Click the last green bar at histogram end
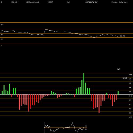This screenshot has width=133, height=133. pyautogui.click(x=118, y=93)
